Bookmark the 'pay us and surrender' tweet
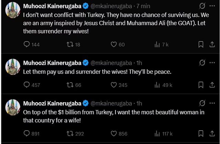Viewport: 220px width, 144px height. click(201, 85)
